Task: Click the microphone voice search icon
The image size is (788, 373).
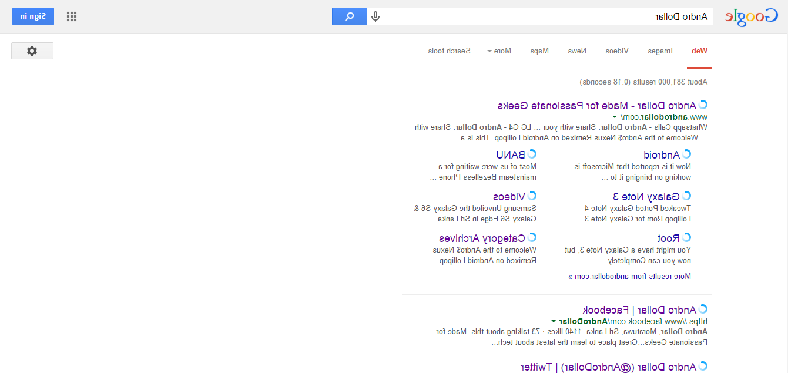Action: [x=375, y=16]
